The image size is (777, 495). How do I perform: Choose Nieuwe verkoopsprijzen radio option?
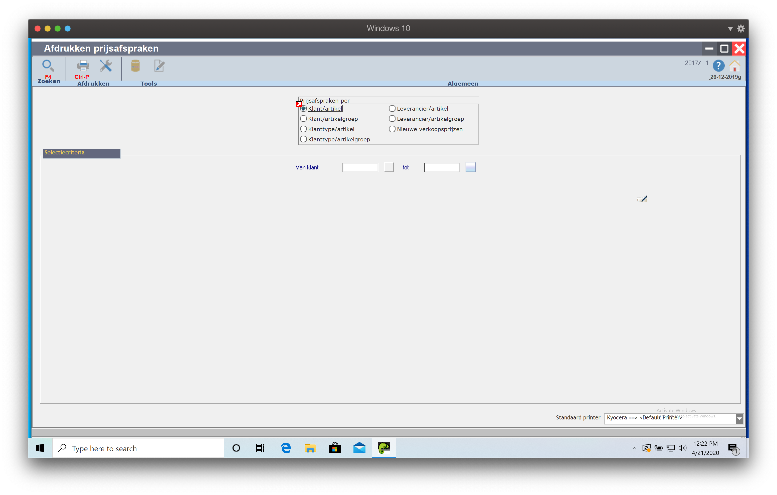click(x=392, y=129)
